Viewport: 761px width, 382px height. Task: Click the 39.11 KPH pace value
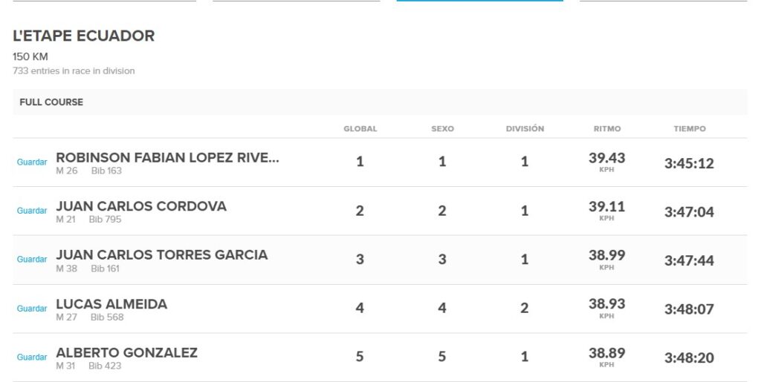pyautogui.click(x=606, y=211)
